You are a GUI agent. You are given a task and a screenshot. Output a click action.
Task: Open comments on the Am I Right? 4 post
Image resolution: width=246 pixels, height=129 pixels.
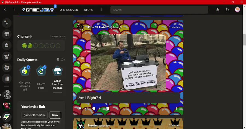click(94, 109)
